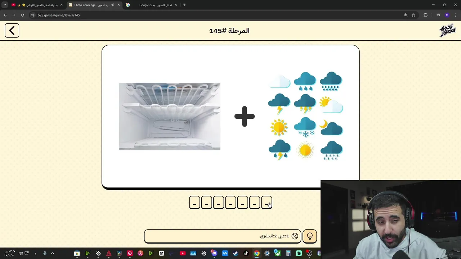
Task: Open the Chrome extensions puzzle icon
Action: click(x=425, y=15)
